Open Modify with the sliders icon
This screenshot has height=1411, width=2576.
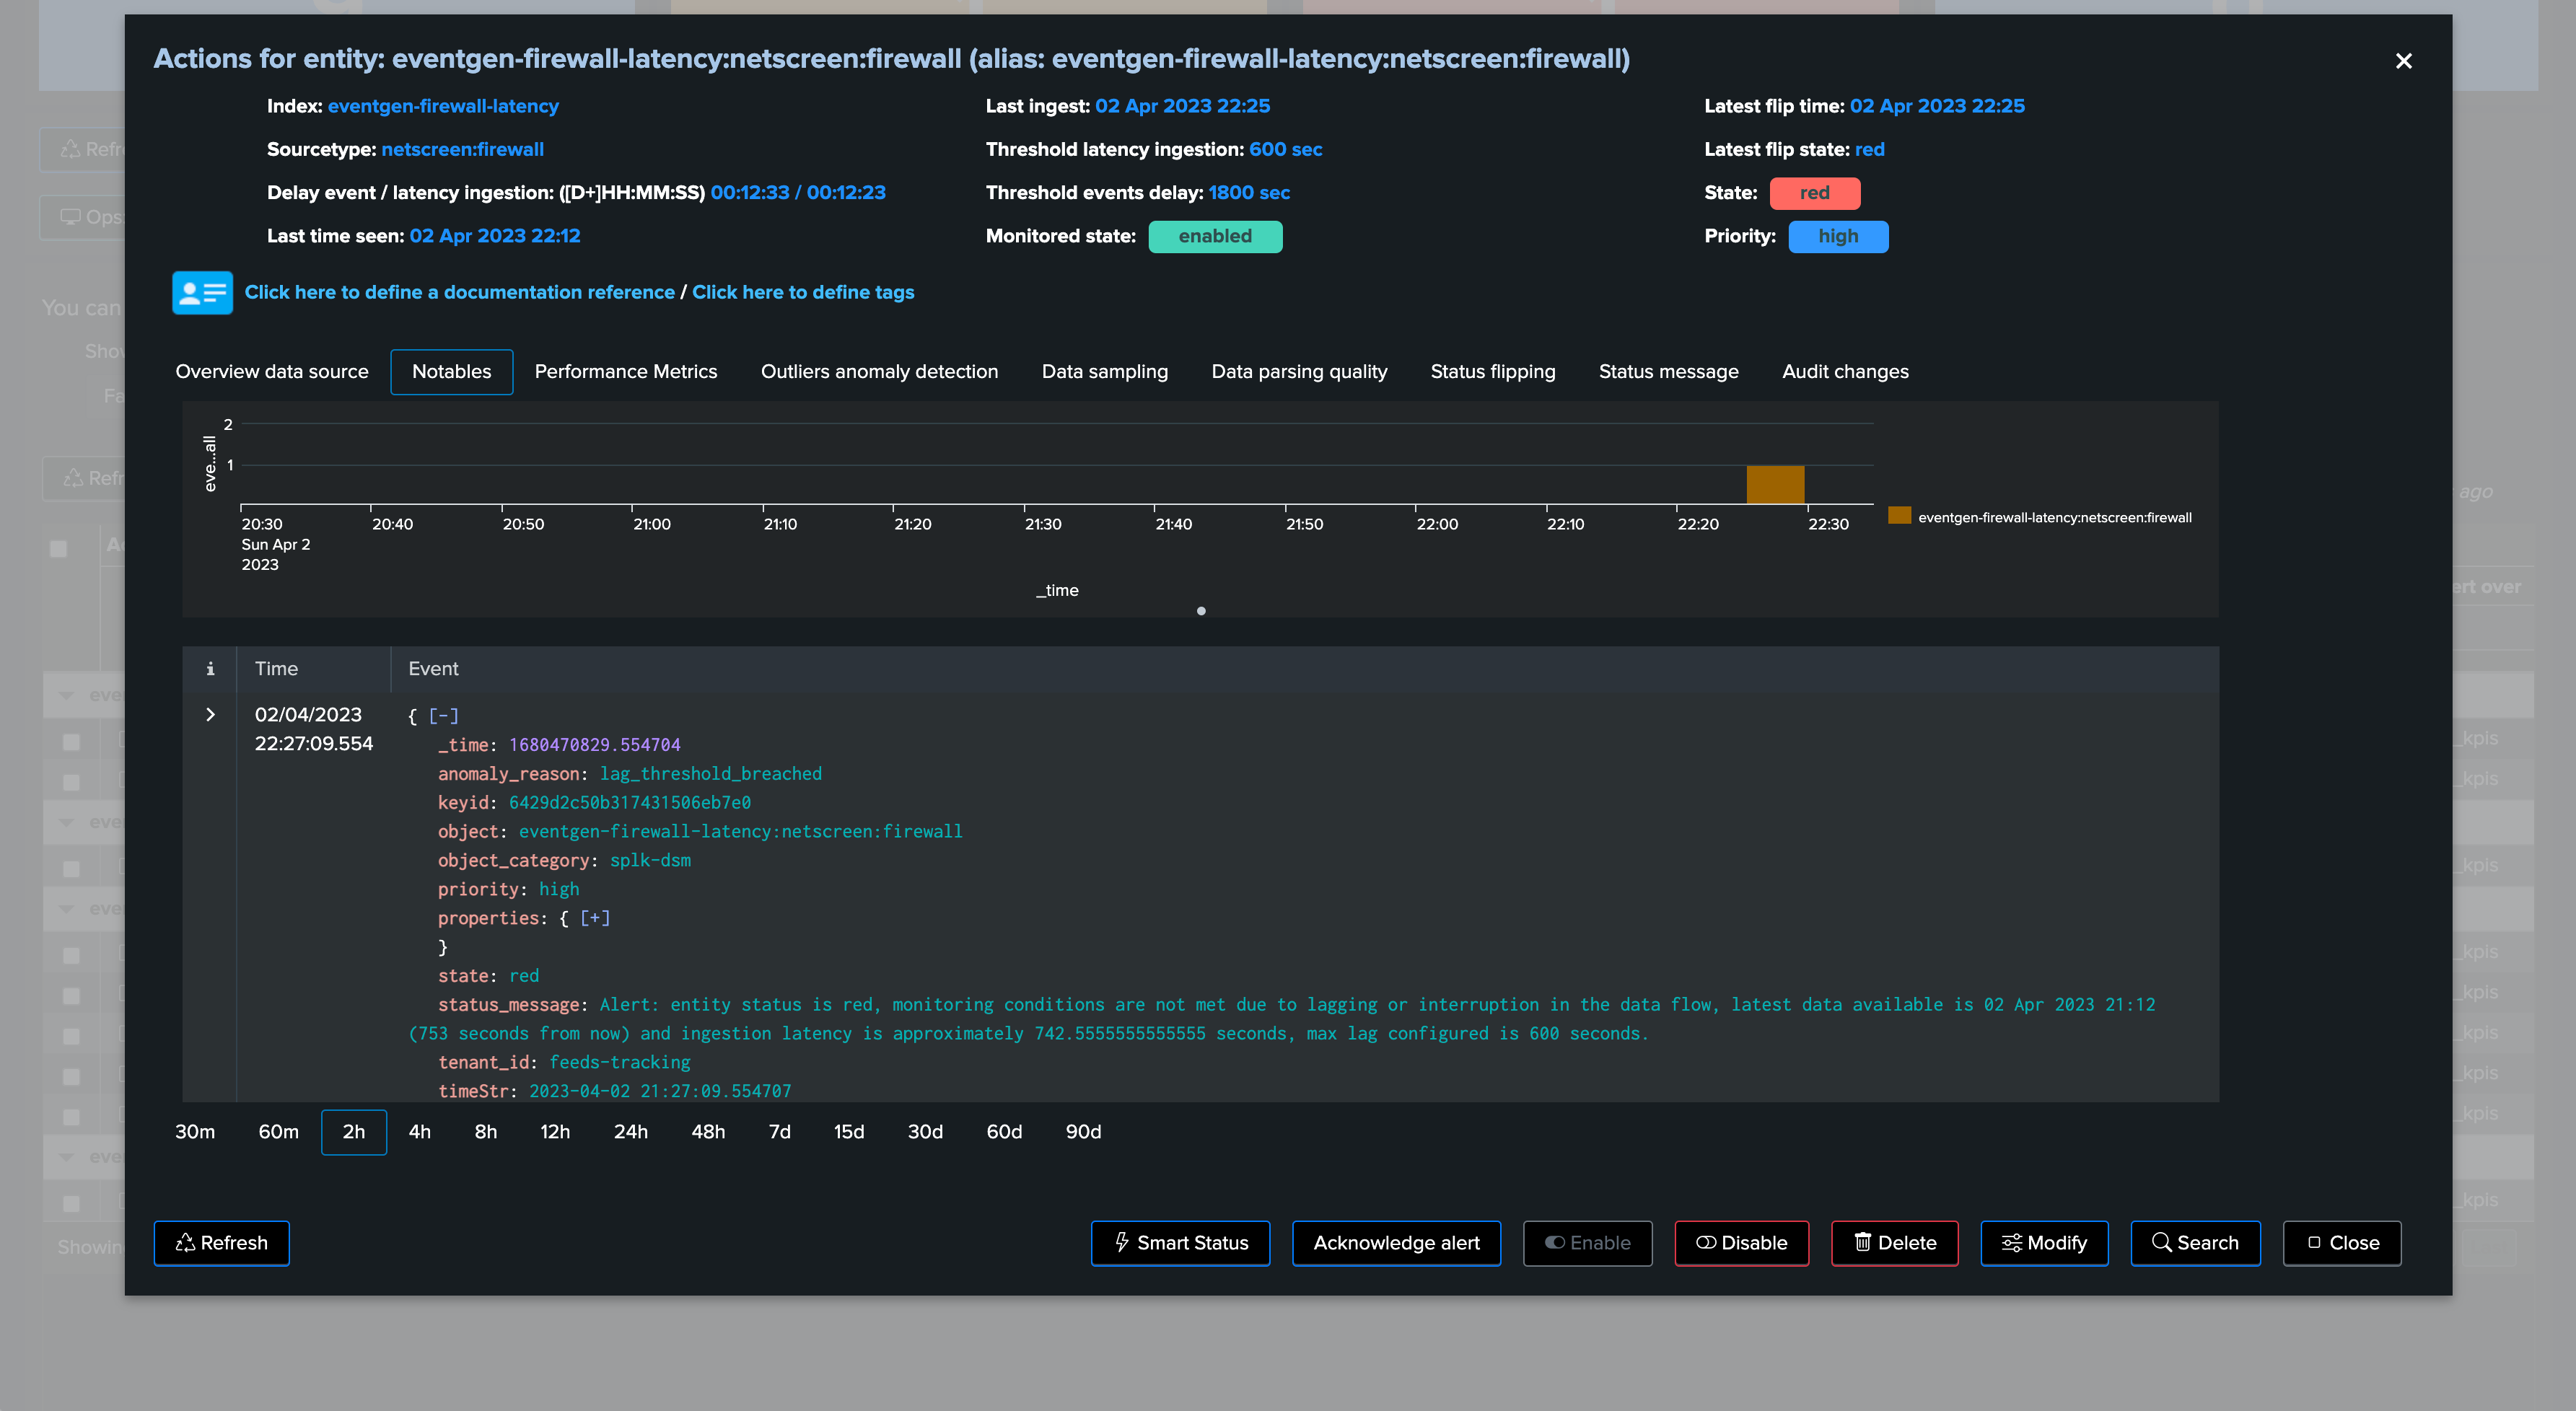pos(2044,1242)
